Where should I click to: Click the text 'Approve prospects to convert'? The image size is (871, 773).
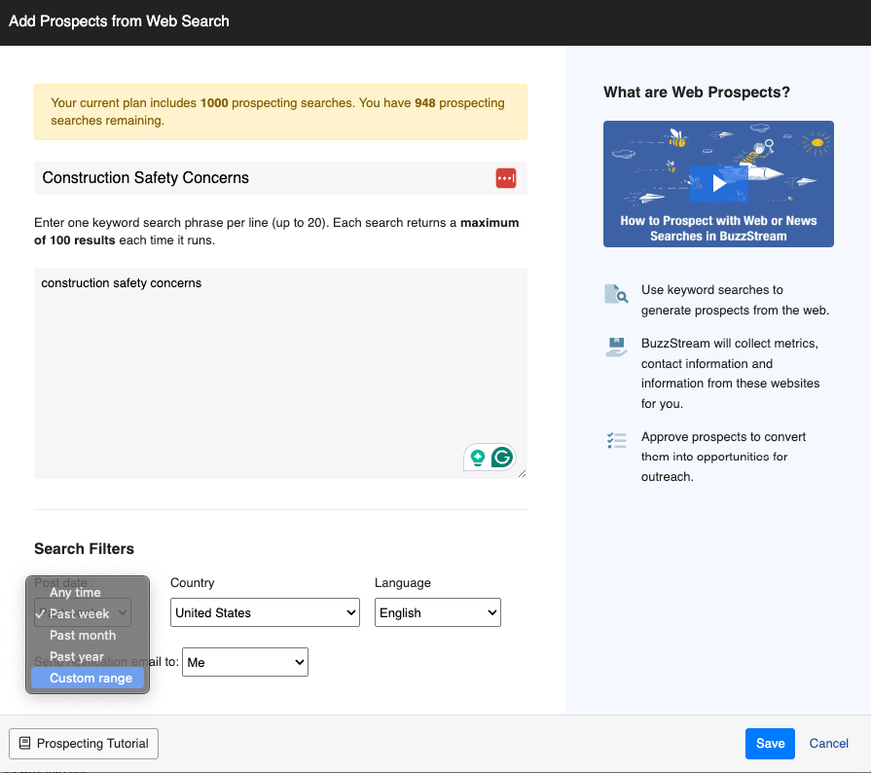click(723, 437)
